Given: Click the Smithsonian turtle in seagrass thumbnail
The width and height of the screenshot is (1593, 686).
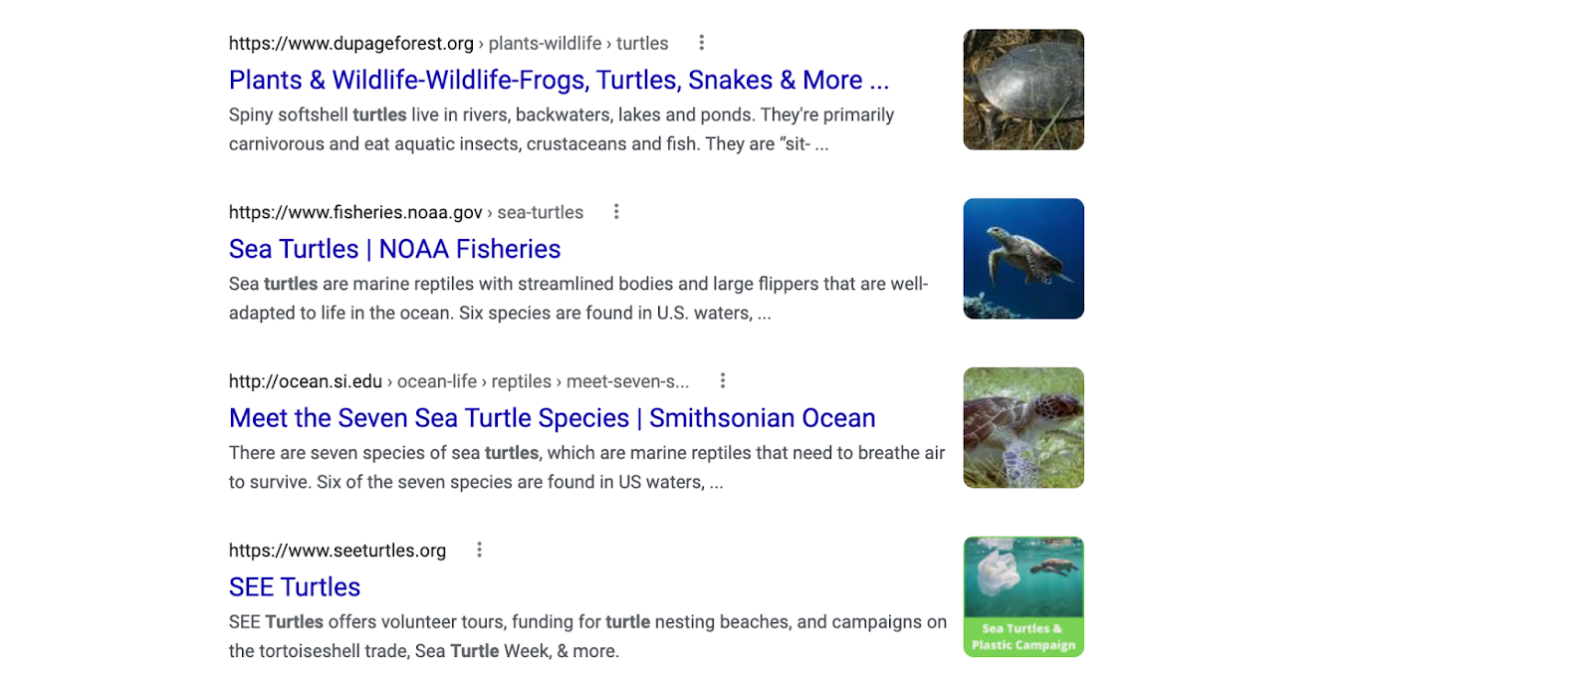Looking at the screenshot, I should click(1024, 428).
